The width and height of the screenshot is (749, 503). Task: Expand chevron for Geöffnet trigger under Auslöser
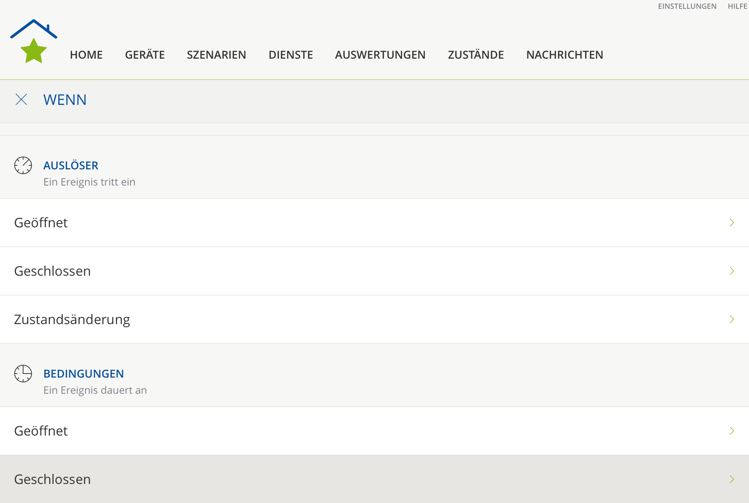(732, 223)
